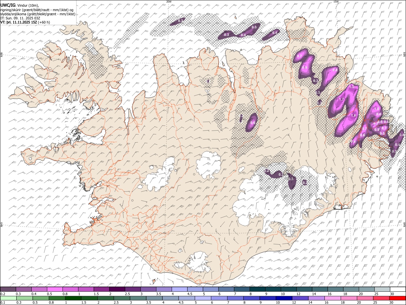The image size is (406, 305).
Task: Select the darkest purple 2 swatch in snow legend
Action: pos(117,289)
